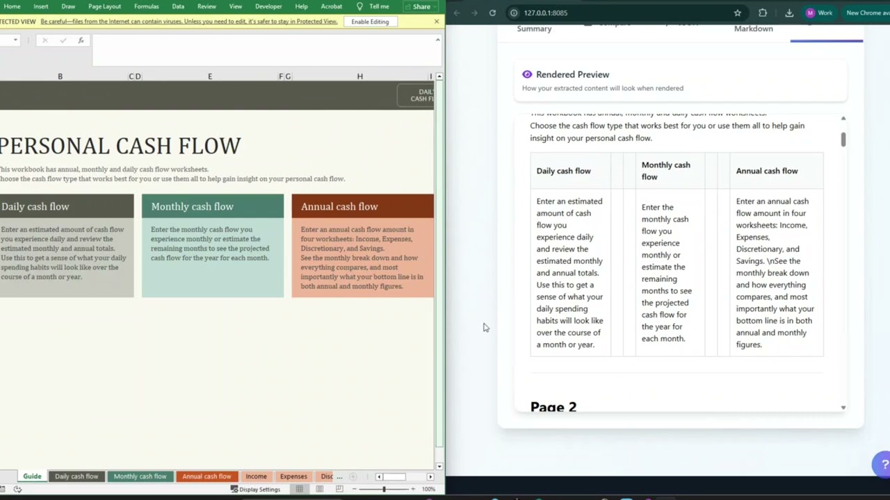Viewport: 890px width, 500px height.
Task: Collapse the formula bar with its chevron
Action: (x=437, y=40)
